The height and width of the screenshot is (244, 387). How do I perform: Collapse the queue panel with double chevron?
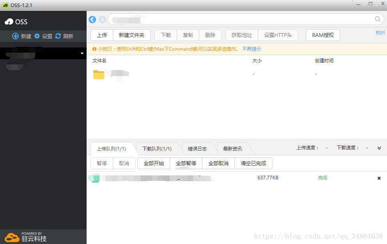[379, 148]
